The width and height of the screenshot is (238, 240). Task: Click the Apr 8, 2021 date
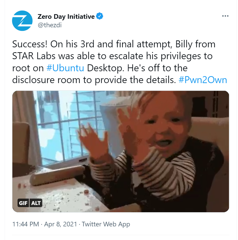(61, 224)
